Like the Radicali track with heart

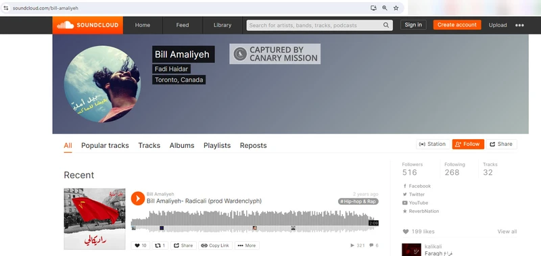point(141,245)
